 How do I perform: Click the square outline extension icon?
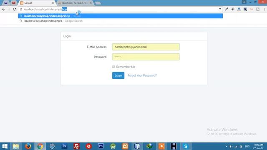(258, 9)
